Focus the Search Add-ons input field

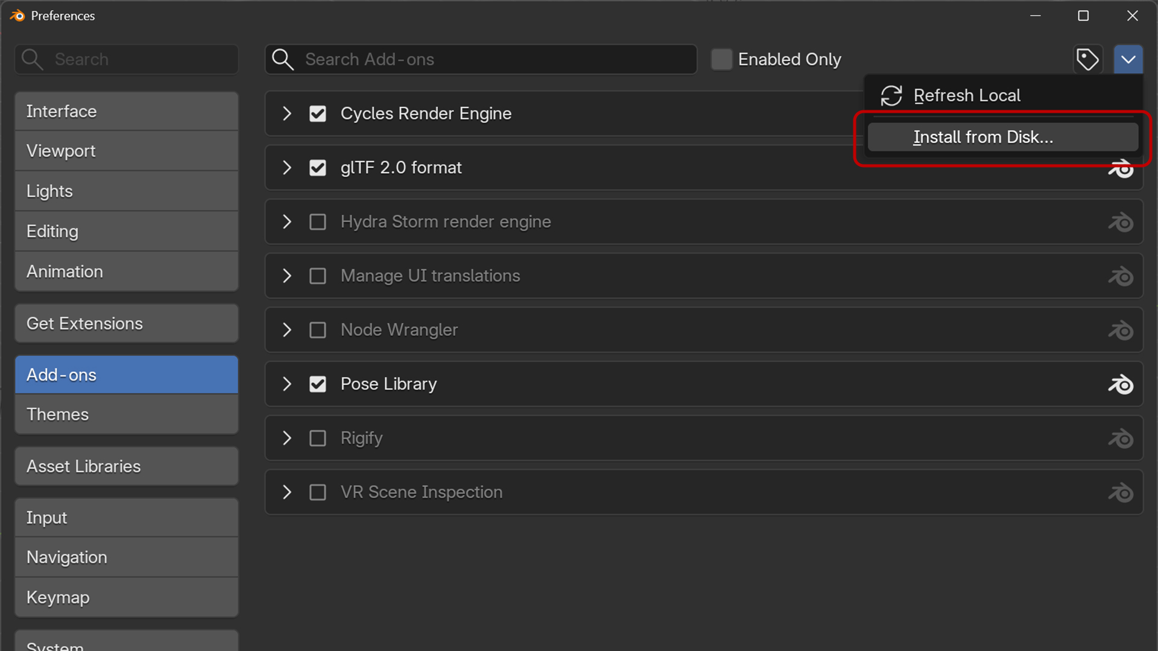(x=481, y=59)
